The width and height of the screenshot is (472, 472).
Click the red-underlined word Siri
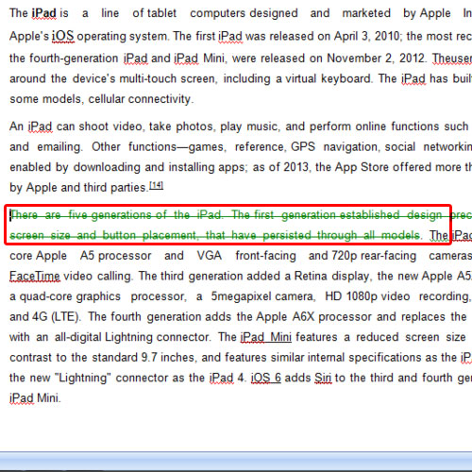click(323, 378)
